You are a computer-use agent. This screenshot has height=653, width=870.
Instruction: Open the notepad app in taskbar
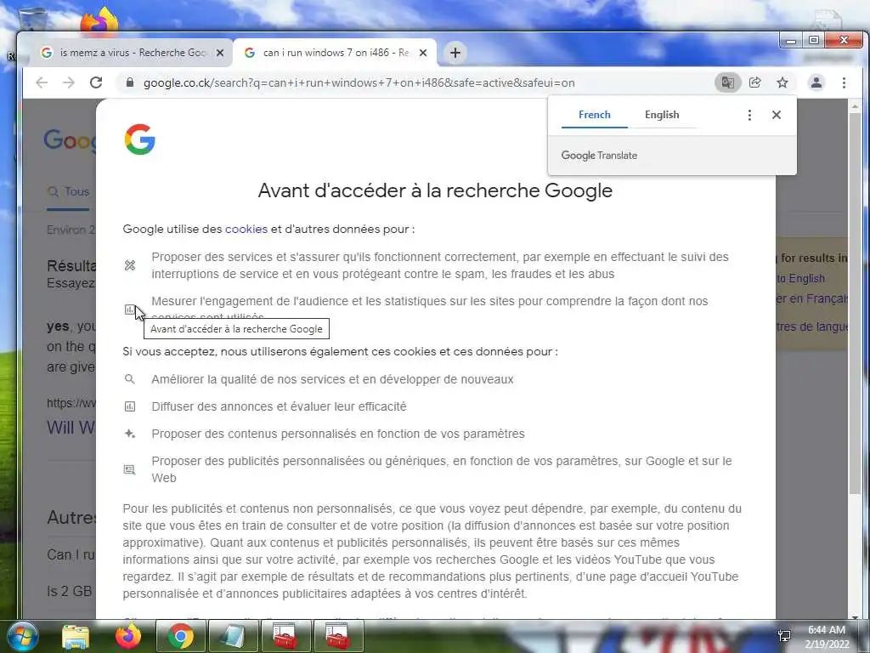pos(233,636)
